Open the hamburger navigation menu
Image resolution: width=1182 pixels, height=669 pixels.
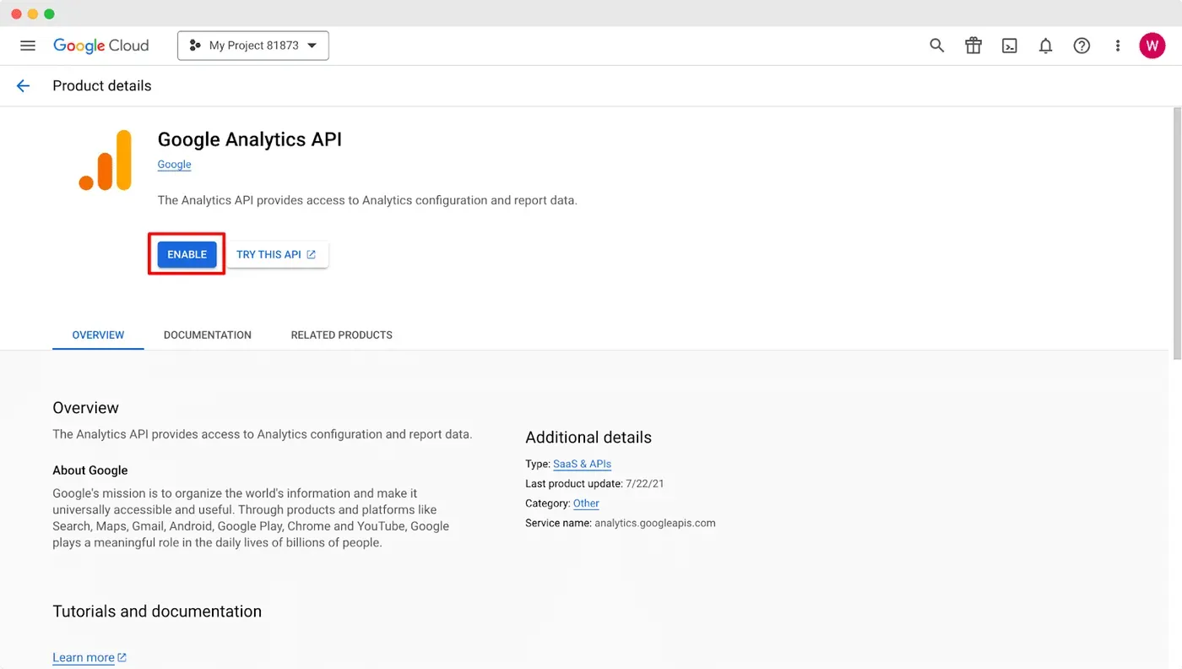(28, 46)
